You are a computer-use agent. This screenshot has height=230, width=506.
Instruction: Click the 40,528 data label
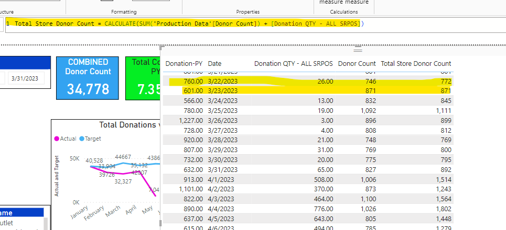(94, 160)
